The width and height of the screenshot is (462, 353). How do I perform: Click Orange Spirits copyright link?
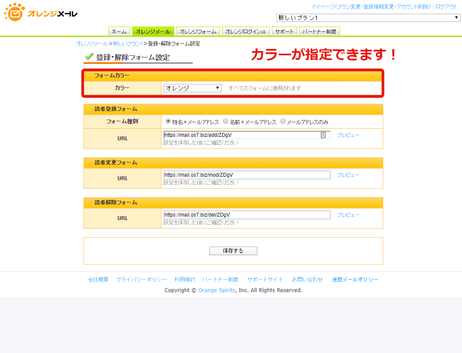pos(217,290)
